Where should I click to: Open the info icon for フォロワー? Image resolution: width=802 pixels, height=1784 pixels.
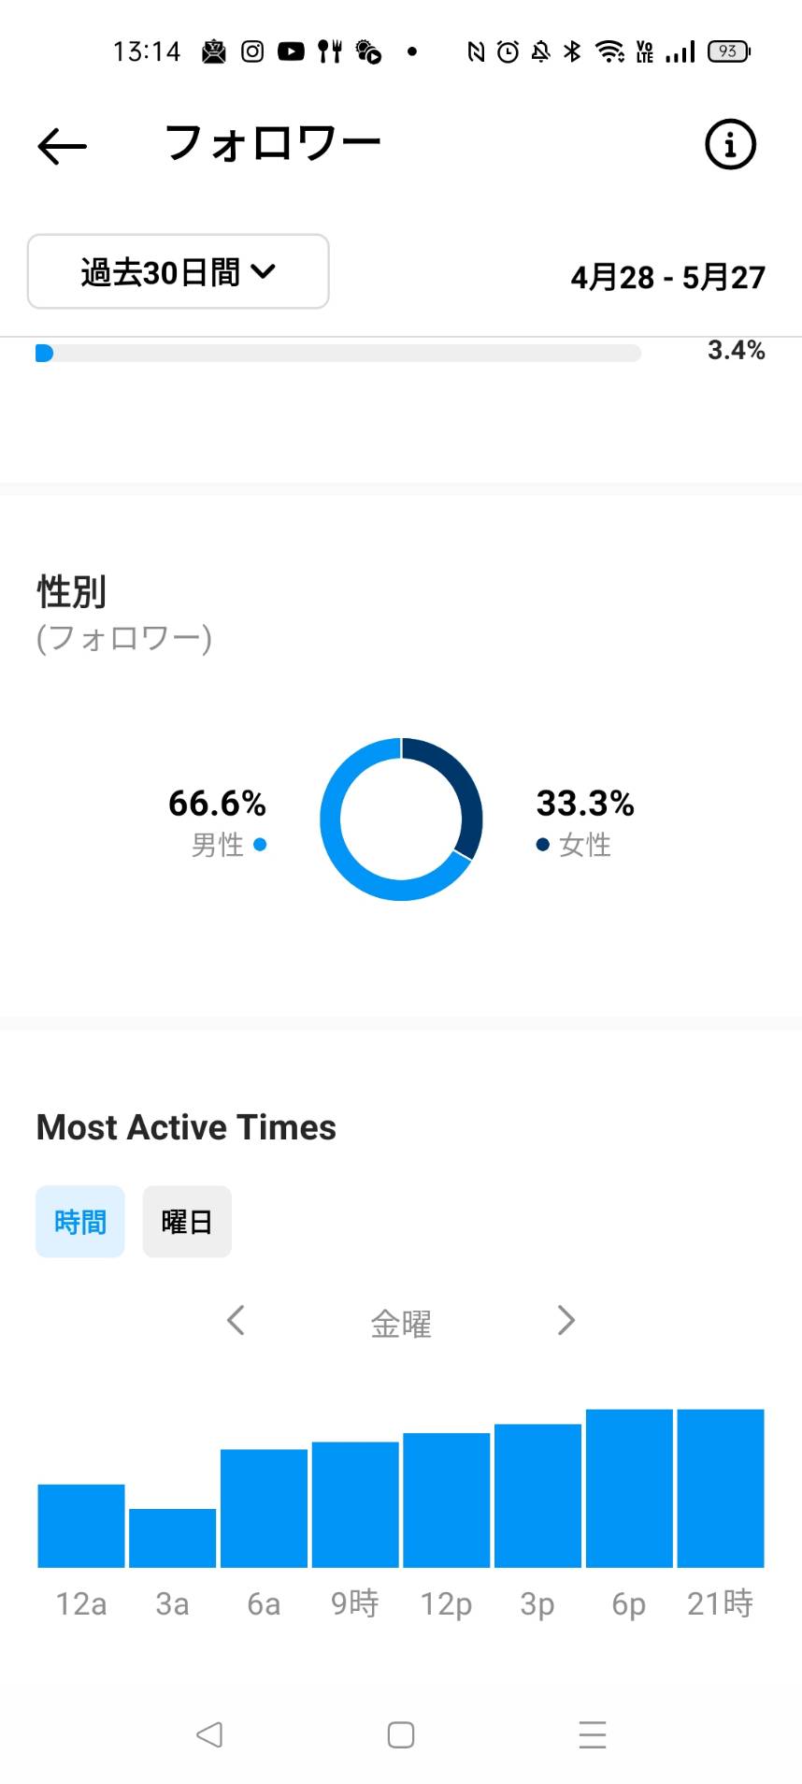(x=729, y=144)
